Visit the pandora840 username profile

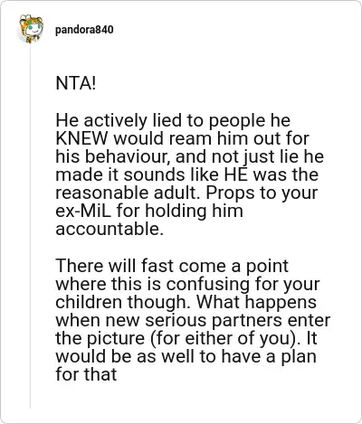pyautogui.click(x=84, y=30)
